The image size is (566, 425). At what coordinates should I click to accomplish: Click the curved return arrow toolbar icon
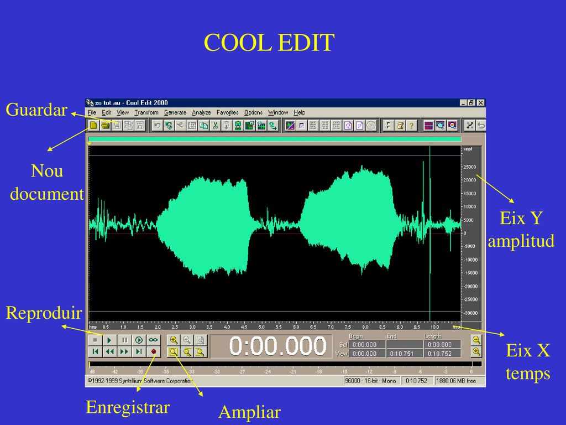coord(481,126)
